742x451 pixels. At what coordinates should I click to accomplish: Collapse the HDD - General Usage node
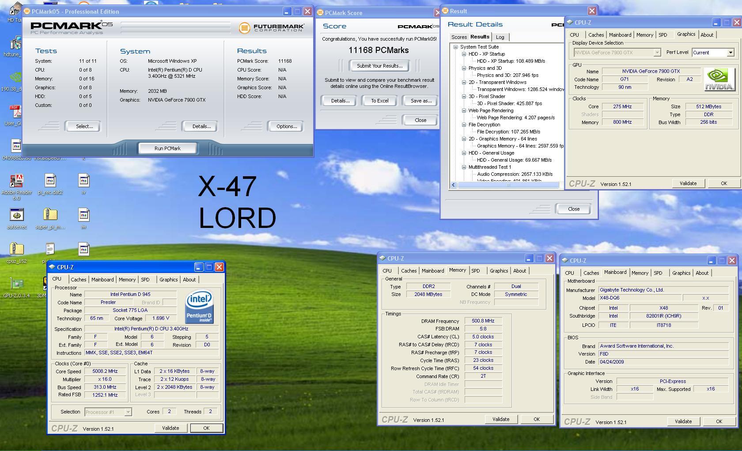[464, 153]
